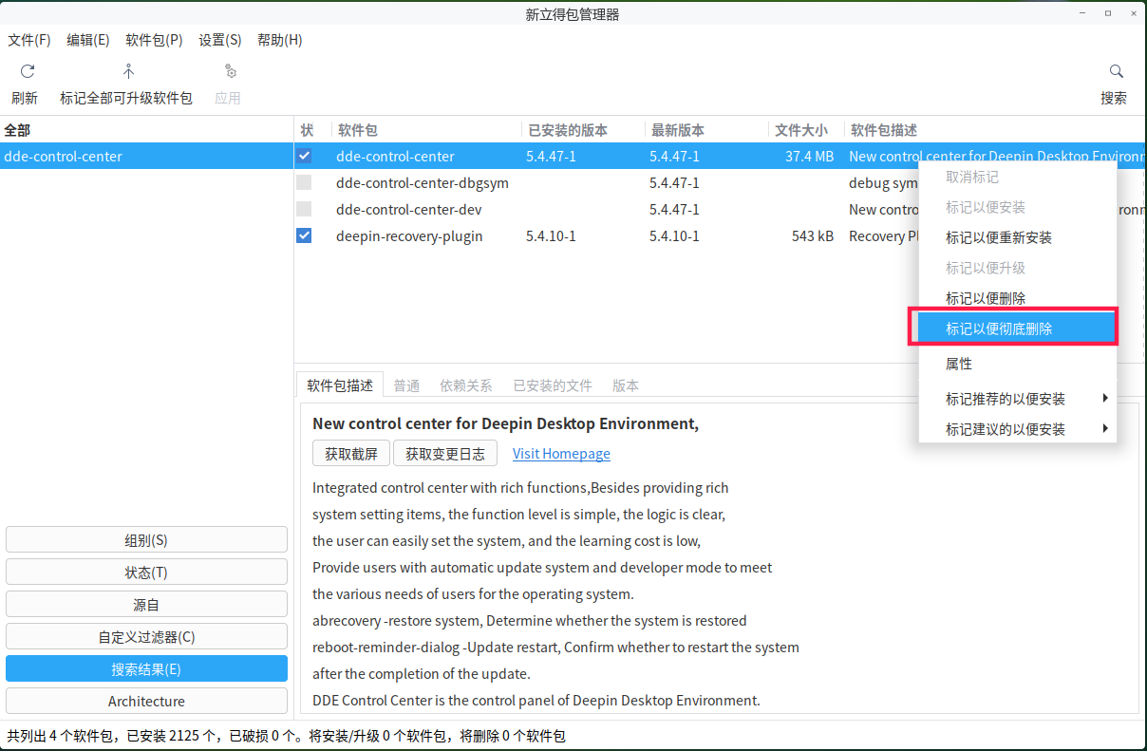Select dde-control-center-dbgsym package name
The width and height of the screenshot is (1147, 751).
[x=423, y=182]
